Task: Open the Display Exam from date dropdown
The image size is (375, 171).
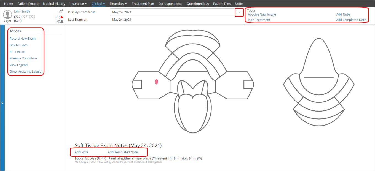Action: point(239,12)
